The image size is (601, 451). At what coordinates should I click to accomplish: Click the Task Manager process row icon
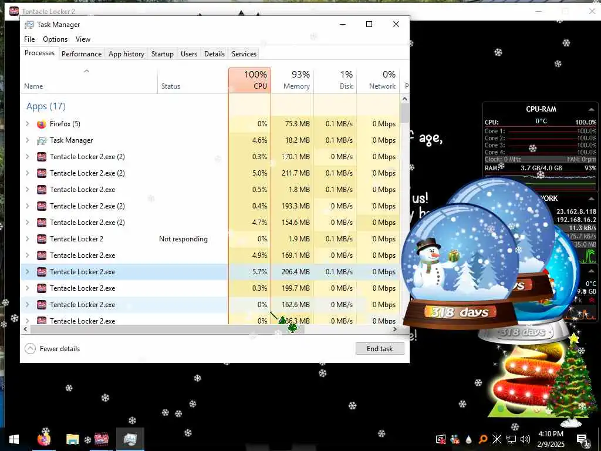point(42,141)
